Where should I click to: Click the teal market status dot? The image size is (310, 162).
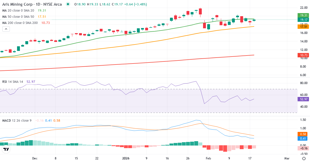click(x=68, y=4)
